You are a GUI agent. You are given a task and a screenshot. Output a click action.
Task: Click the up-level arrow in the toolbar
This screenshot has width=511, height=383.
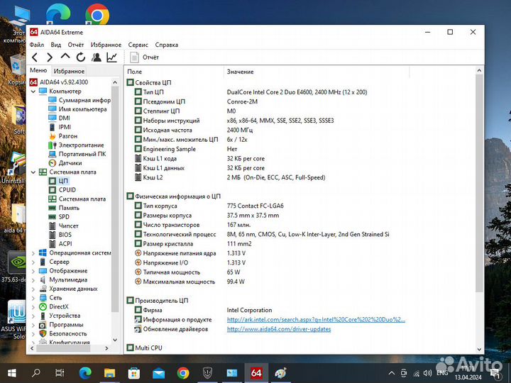(65, 57)
